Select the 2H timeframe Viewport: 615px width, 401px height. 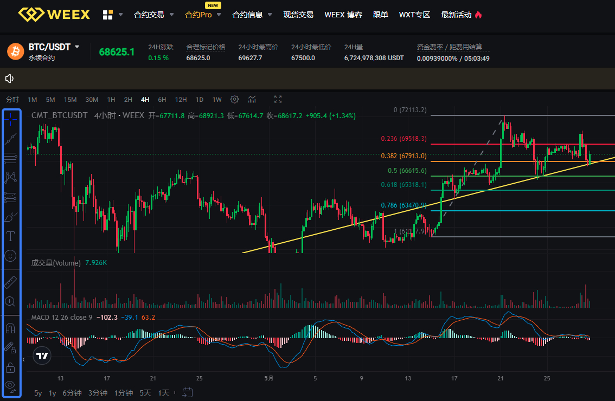pos(128,100)
